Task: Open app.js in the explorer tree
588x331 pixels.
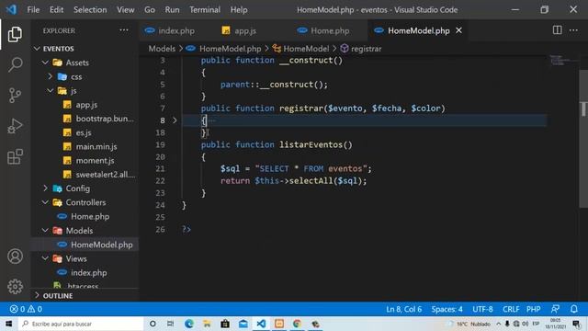Action: pyautogui.click(x=86, y=105)
